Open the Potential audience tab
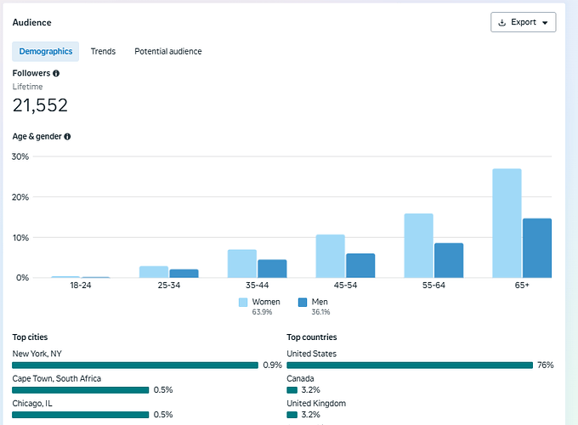 click(168, 51)
